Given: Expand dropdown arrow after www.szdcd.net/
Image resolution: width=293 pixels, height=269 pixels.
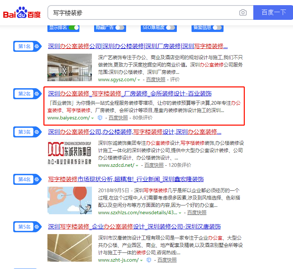Looking at the screenshot, I should [x=137, y=165].
